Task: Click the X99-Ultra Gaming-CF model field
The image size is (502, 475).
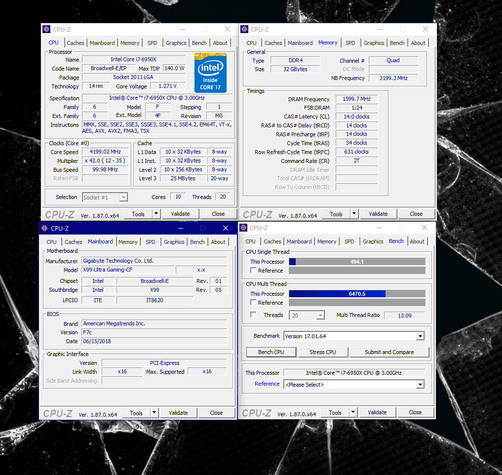Action: pyautogui.click(x=128, y=270)
